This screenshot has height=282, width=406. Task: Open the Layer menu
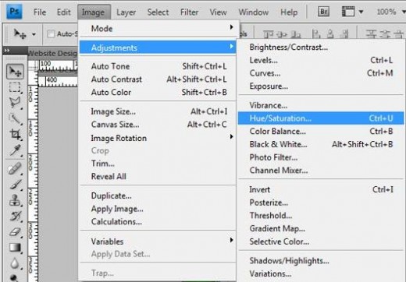coord(126,12)
